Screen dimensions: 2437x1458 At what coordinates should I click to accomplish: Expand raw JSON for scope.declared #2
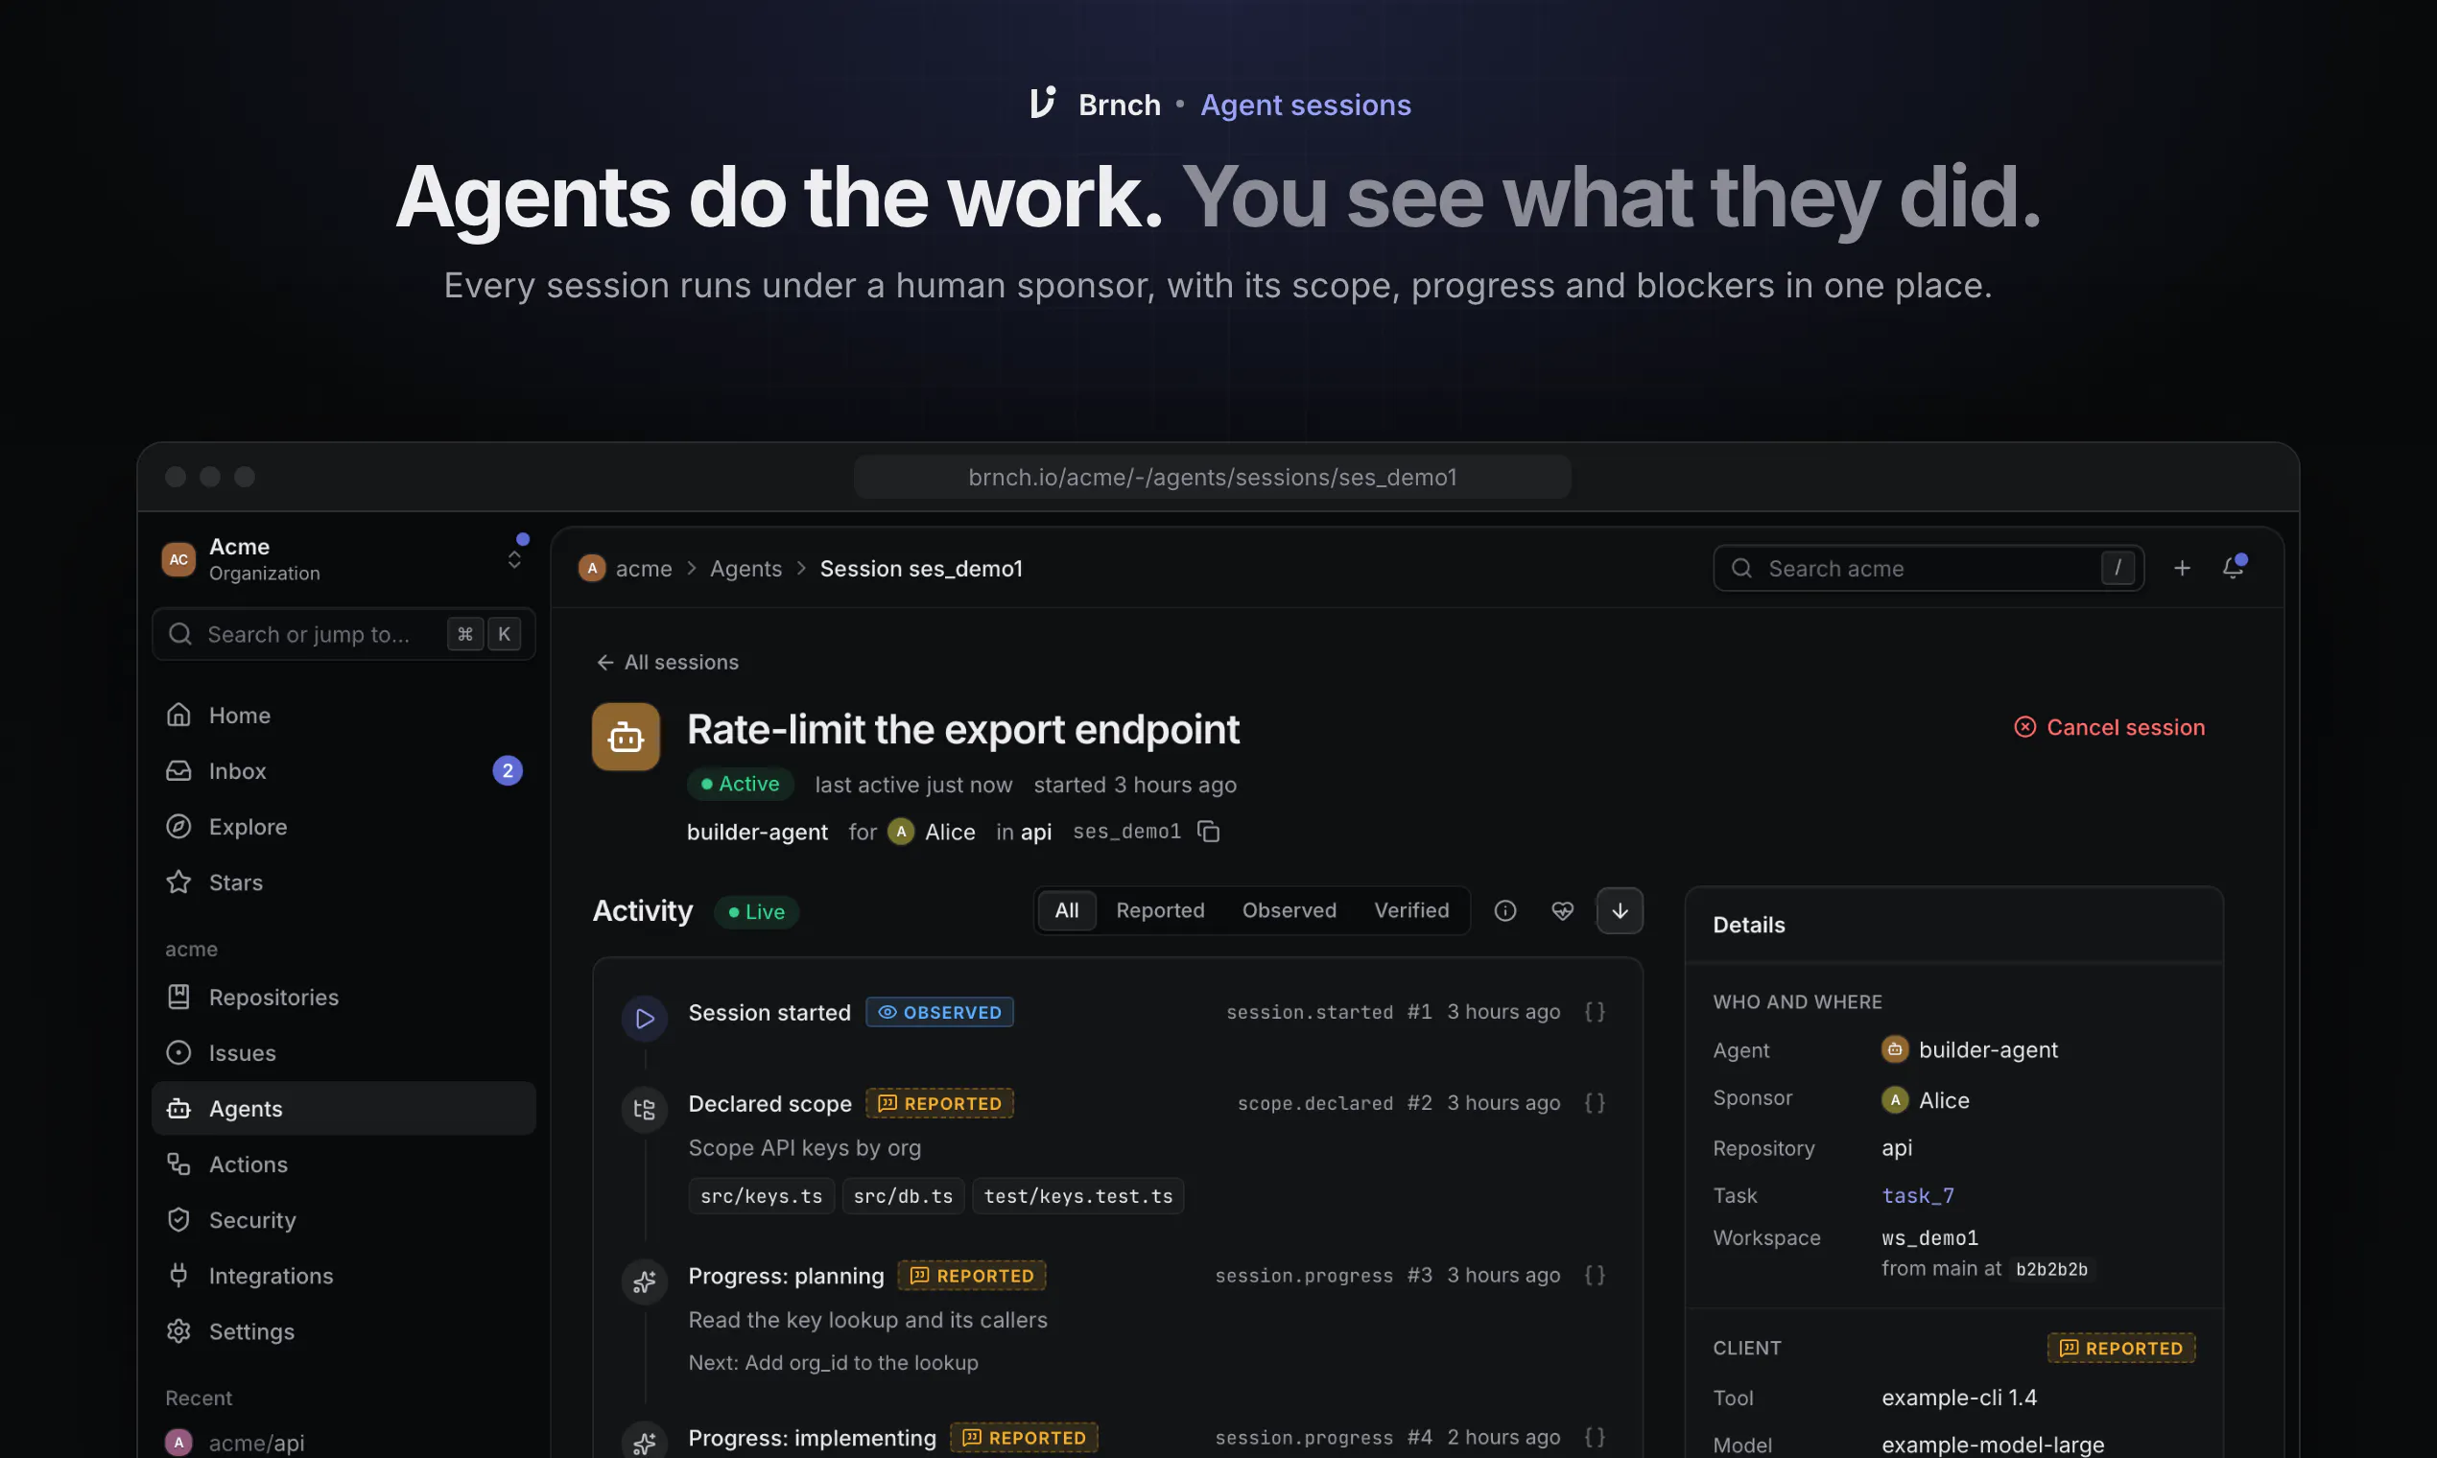tap(1594, 1103)
